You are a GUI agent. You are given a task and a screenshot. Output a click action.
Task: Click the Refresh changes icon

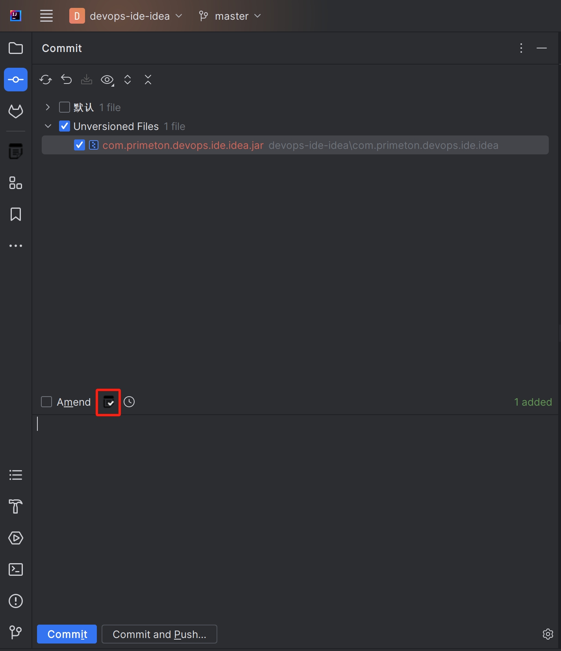pyautogui.click(x=46, y=80)
